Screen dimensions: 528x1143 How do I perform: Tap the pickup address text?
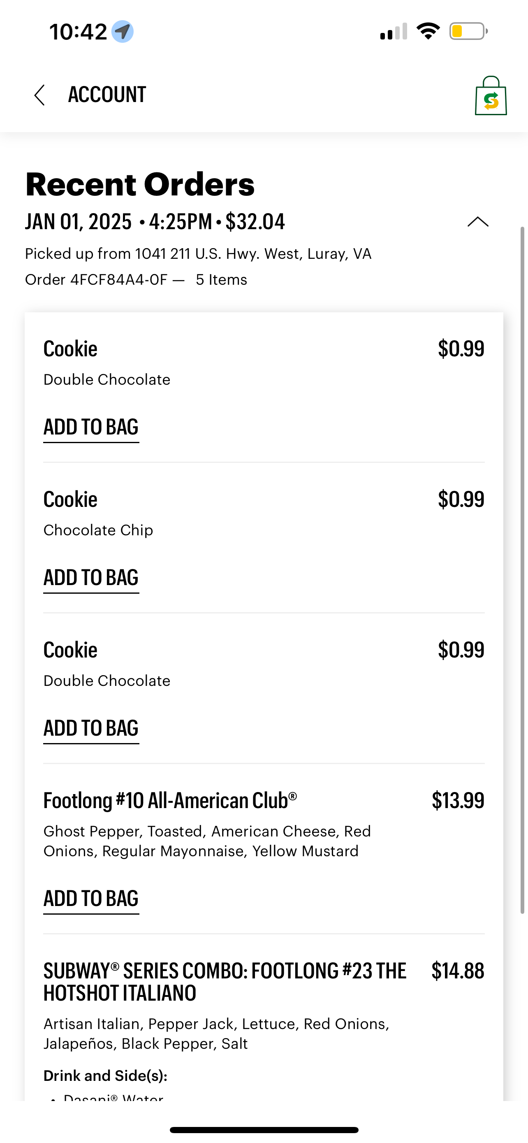(x=198, y=254)
